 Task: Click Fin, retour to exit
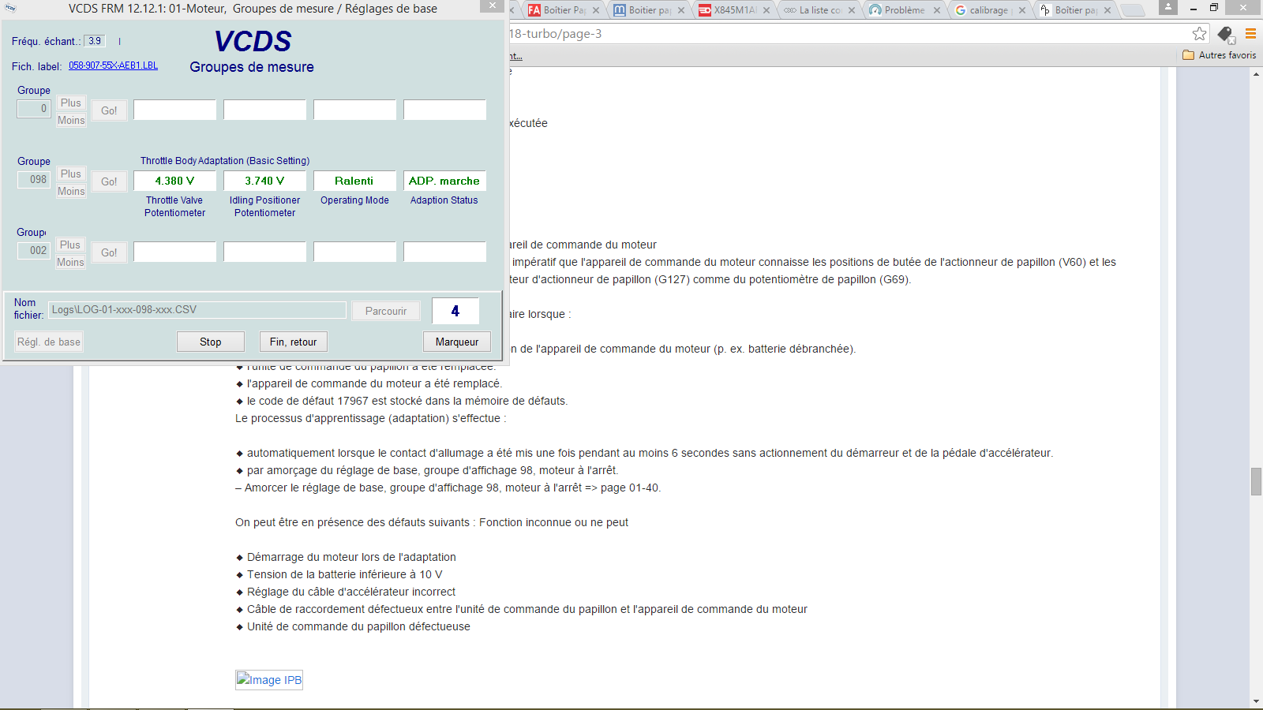pos(293,342)
